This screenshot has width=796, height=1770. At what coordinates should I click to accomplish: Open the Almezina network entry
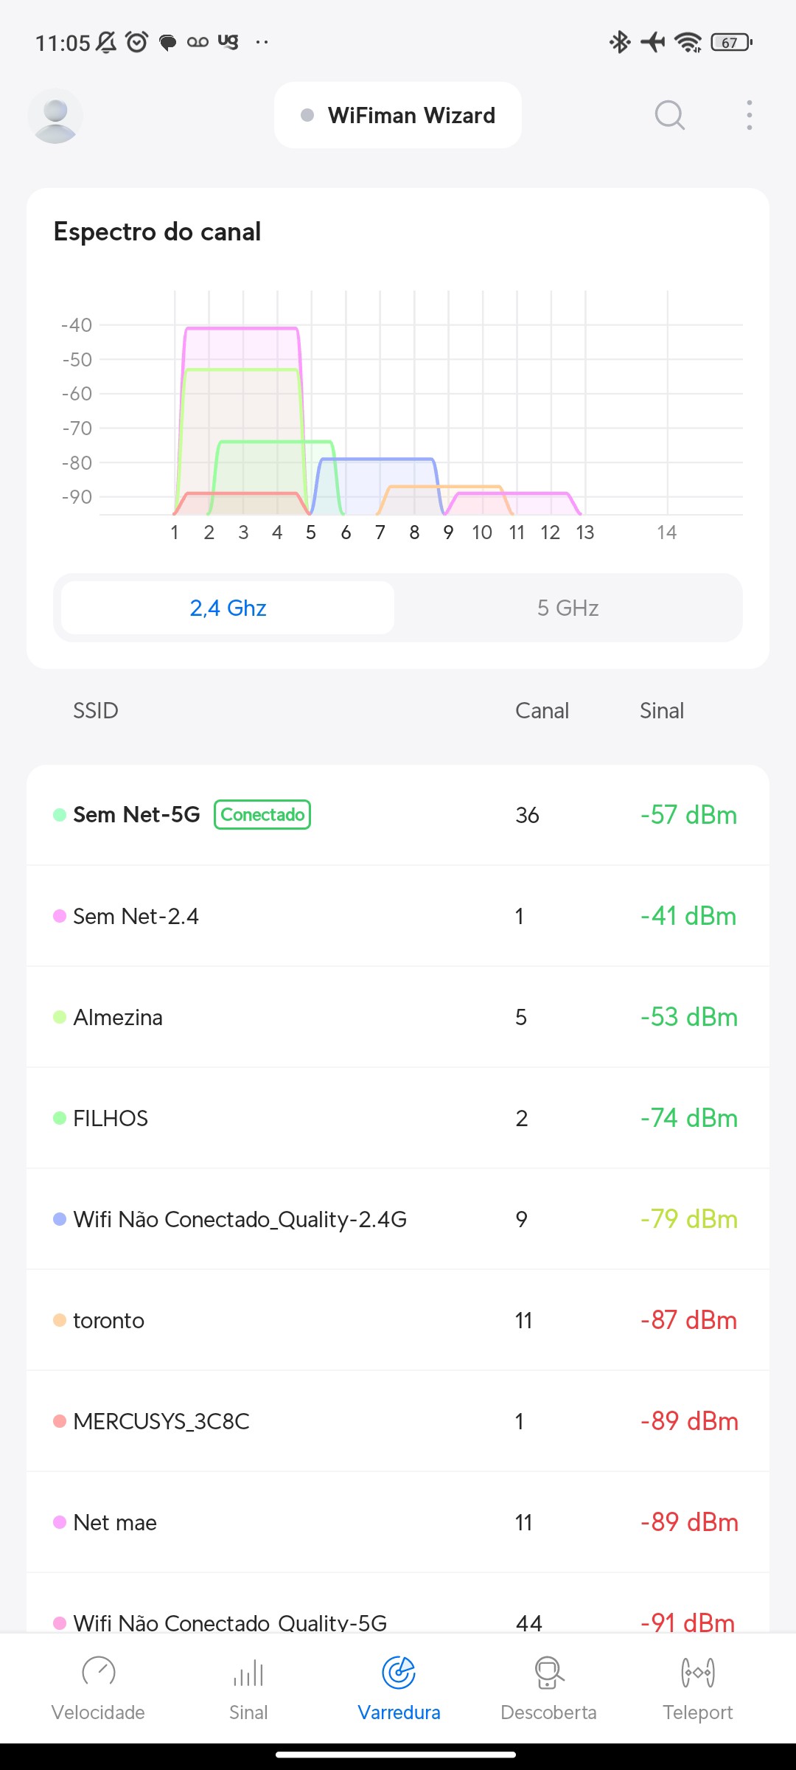coord(398,1017)
